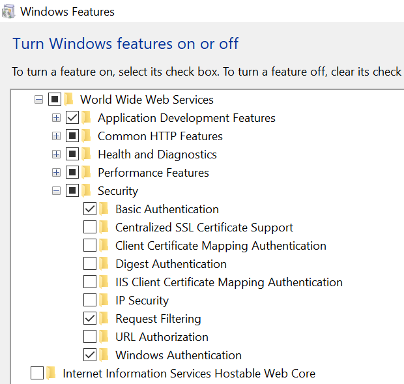
Task: Click the folder icon beside Internet Information Services Hostable Web Core
Action: click(x=51, y=374)
